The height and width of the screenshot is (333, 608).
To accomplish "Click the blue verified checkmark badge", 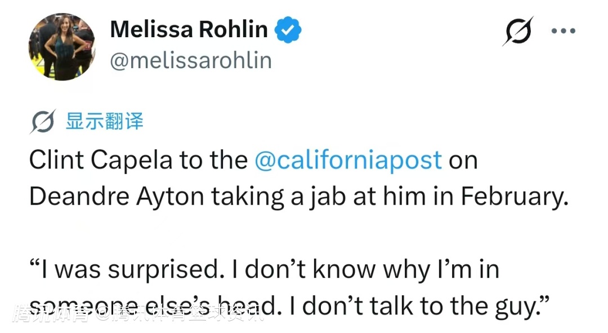I will click(x=288, y=30).
